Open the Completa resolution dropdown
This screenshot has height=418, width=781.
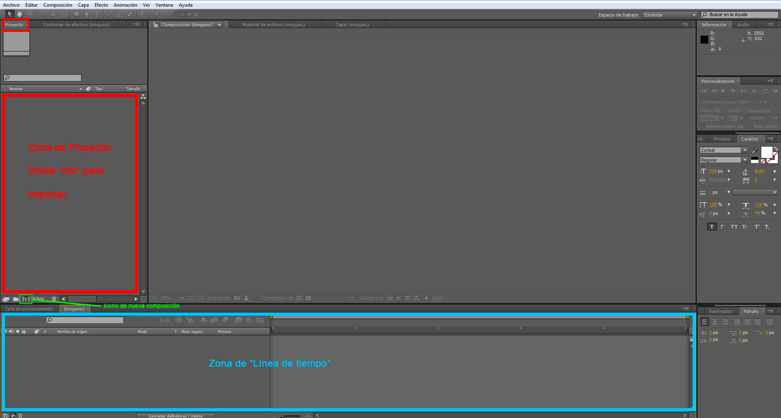(277, 298)
